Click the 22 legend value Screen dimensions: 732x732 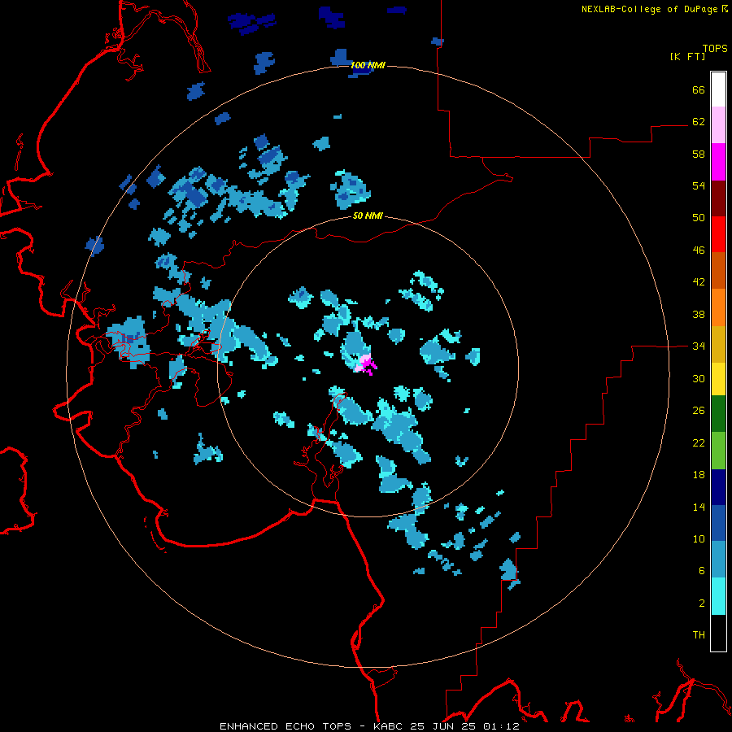(x=699, y=443)
